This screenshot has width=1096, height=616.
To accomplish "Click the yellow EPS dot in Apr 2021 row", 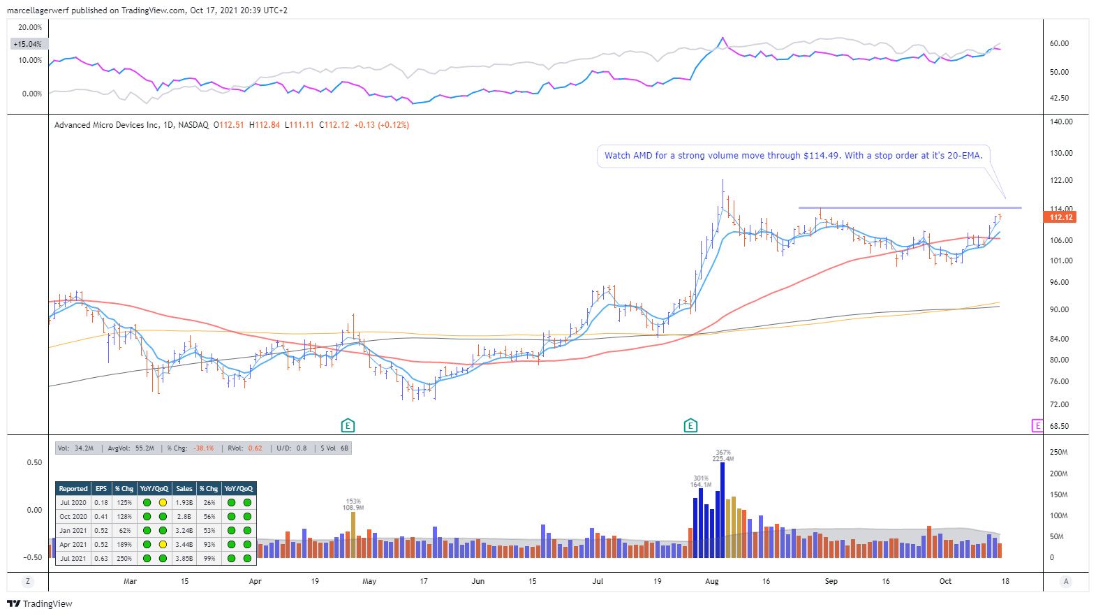I will 163,545.
